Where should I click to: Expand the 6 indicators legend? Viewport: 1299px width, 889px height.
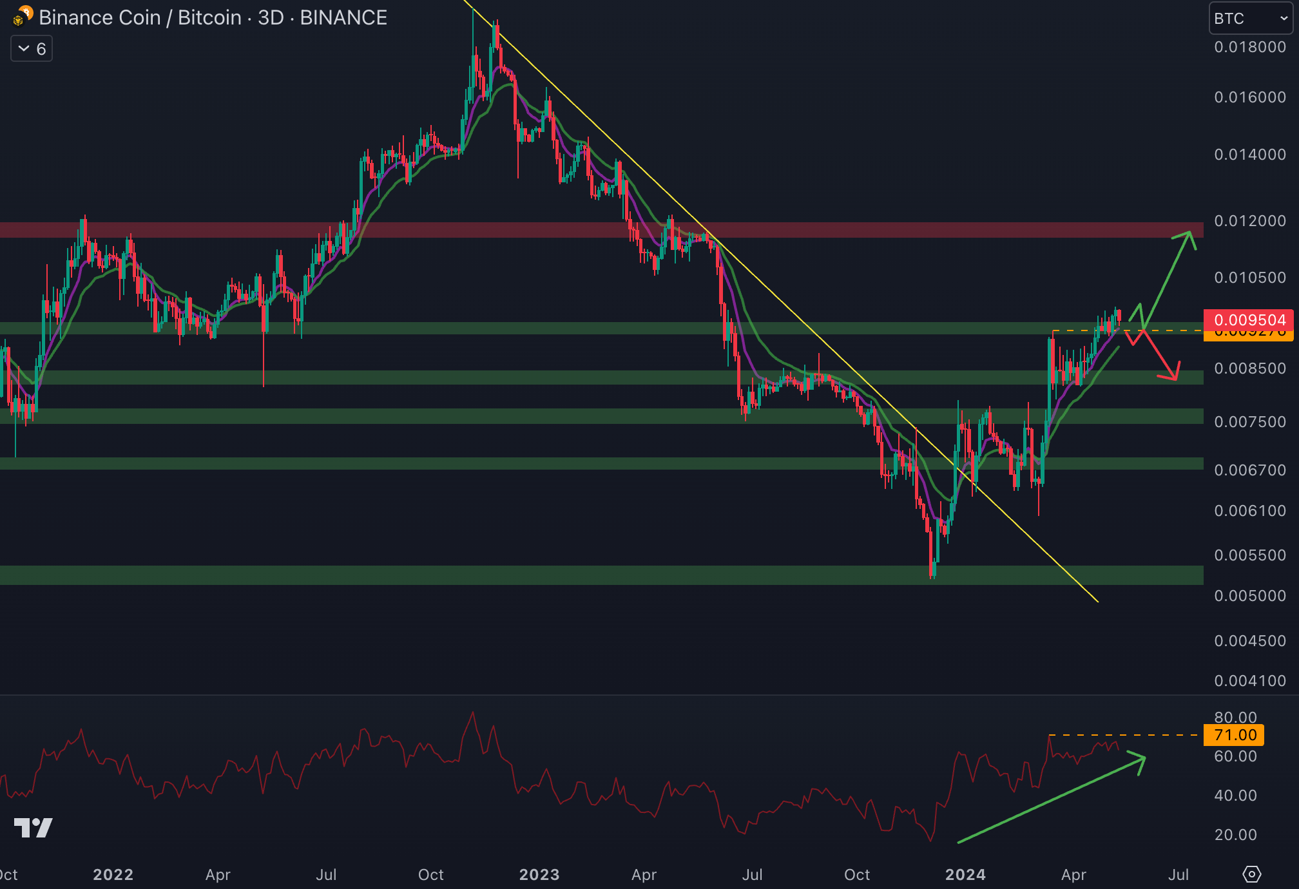tap(32, 49)
